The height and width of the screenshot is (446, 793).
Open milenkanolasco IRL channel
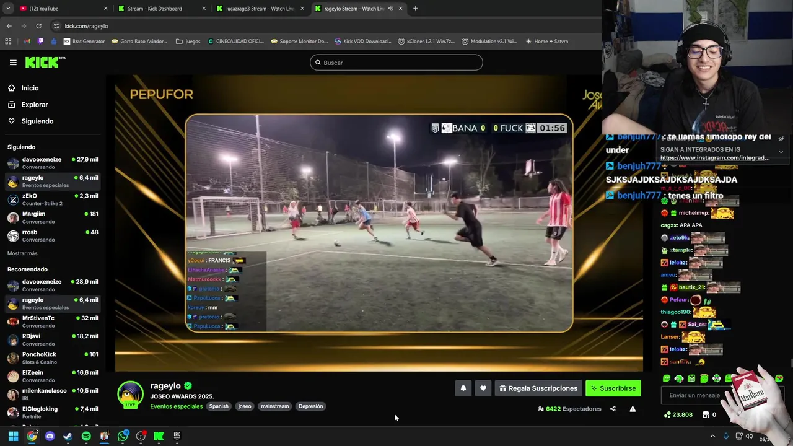point(53,394)
